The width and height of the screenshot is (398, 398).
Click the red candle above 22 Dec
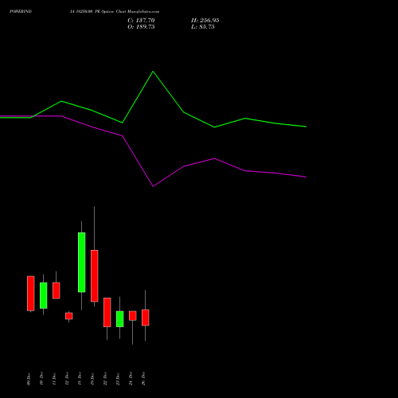click(107, 312)
